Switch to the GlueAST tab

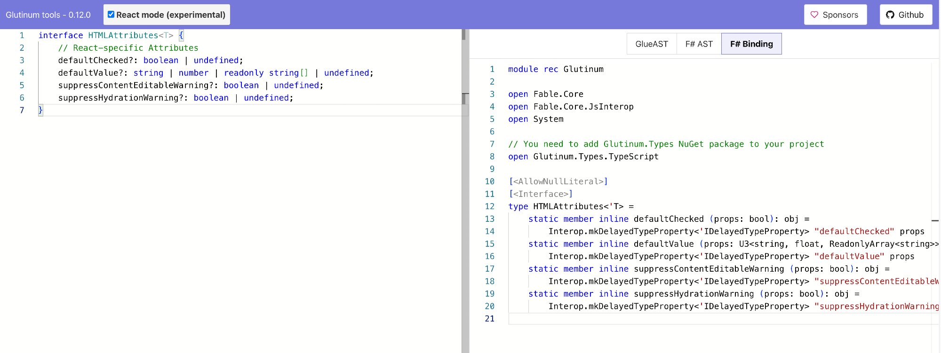(651, 44)
